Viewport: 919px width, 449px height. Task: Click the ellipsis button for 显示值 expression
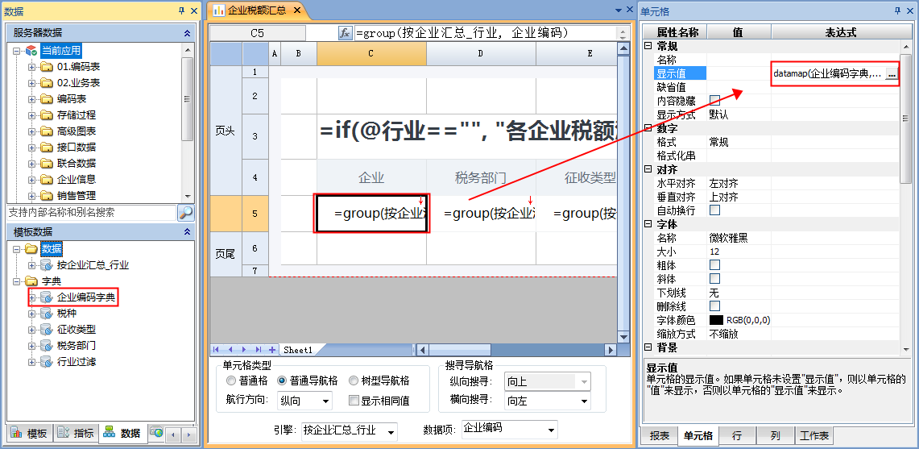pyautogui.click(x=892, y=74)
